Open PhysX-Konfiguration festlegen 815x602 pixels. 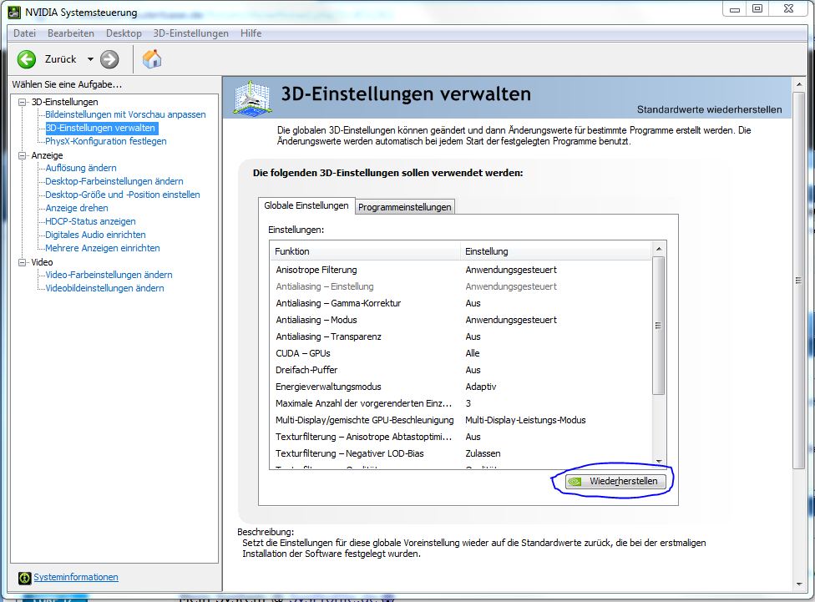point(106,141)
